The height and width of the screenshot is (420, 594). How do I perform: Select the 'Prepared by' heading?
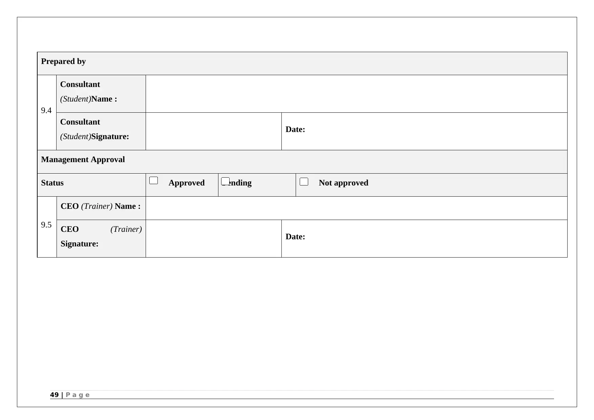[63, 62]
